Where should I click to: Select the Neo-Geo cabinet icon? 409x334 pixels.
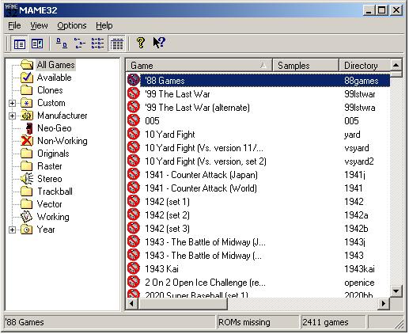[29, 128]
